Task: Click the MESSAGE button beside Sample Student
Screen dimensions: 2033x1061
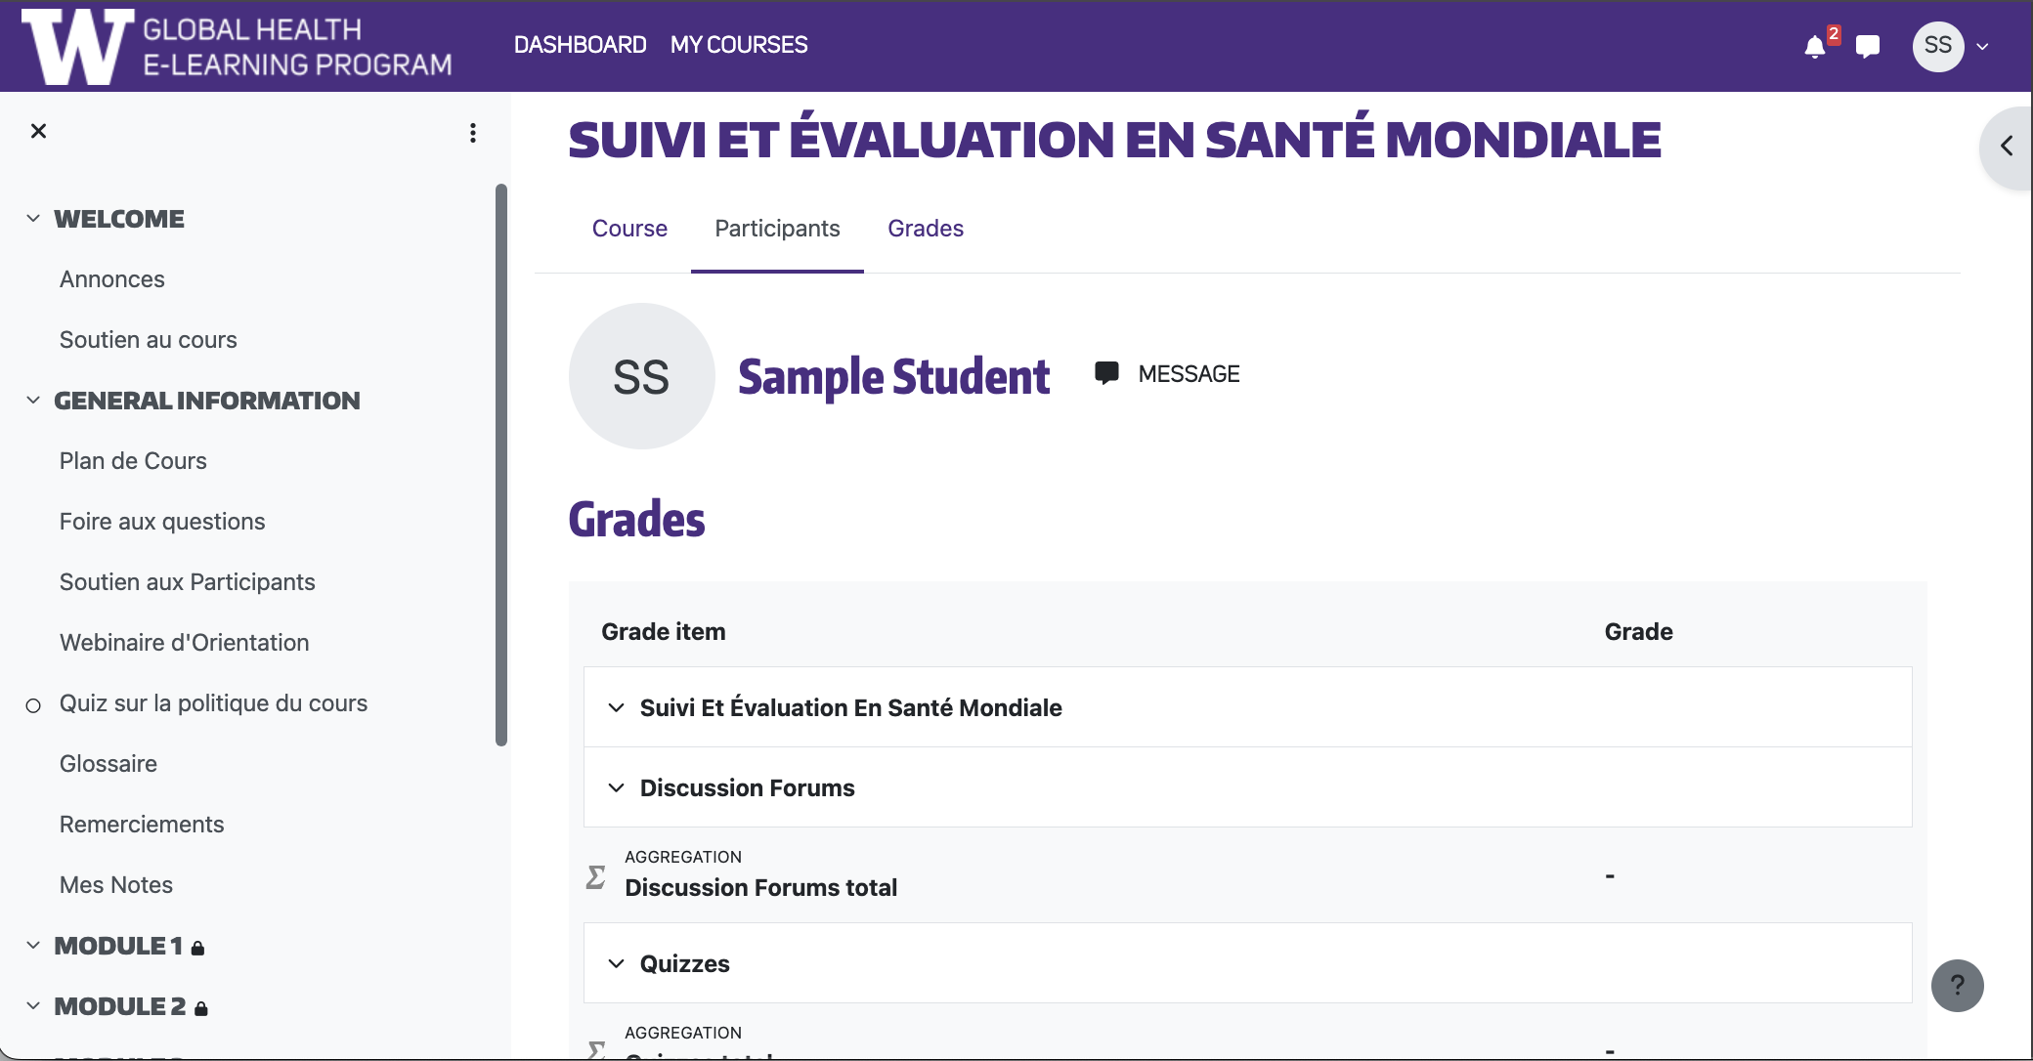Action: (x=1168, y=374)
